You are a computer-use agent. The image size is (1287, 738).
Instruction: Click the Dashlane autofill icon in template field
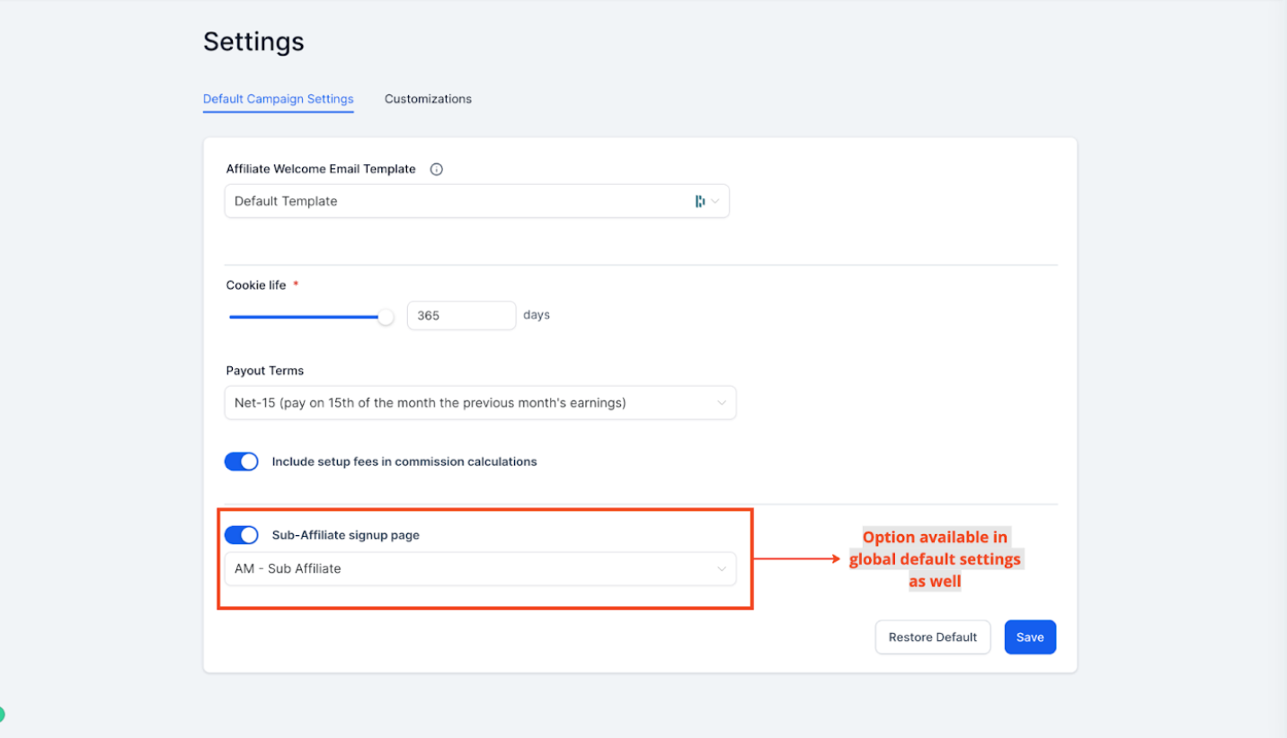(x=699, y=201)
